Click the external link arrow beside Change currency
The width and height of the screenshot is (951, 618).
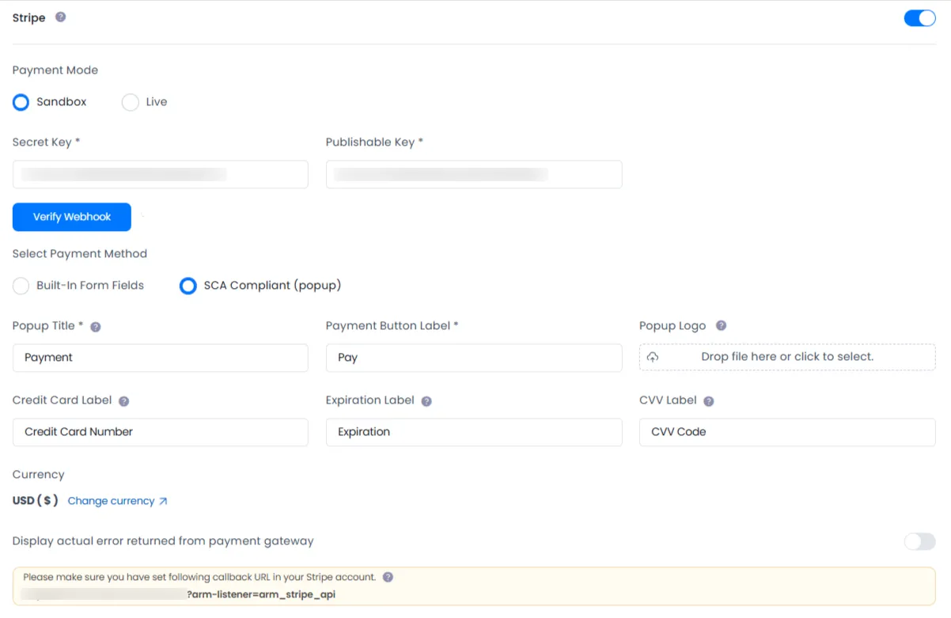tap(164, 501)
